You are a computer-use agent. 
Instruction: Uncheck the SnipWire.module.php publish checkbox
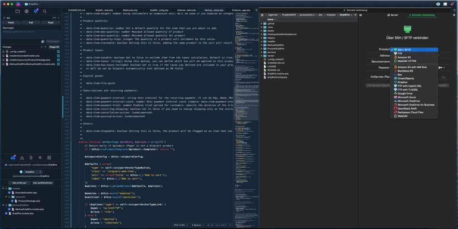[x=6, y=213]
